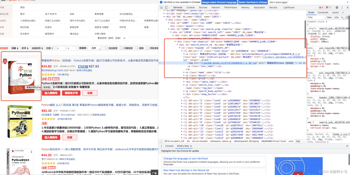This screenshot has width=350, height=175.
Task: Toggle the .cls class editor
Action: point(336,17)
